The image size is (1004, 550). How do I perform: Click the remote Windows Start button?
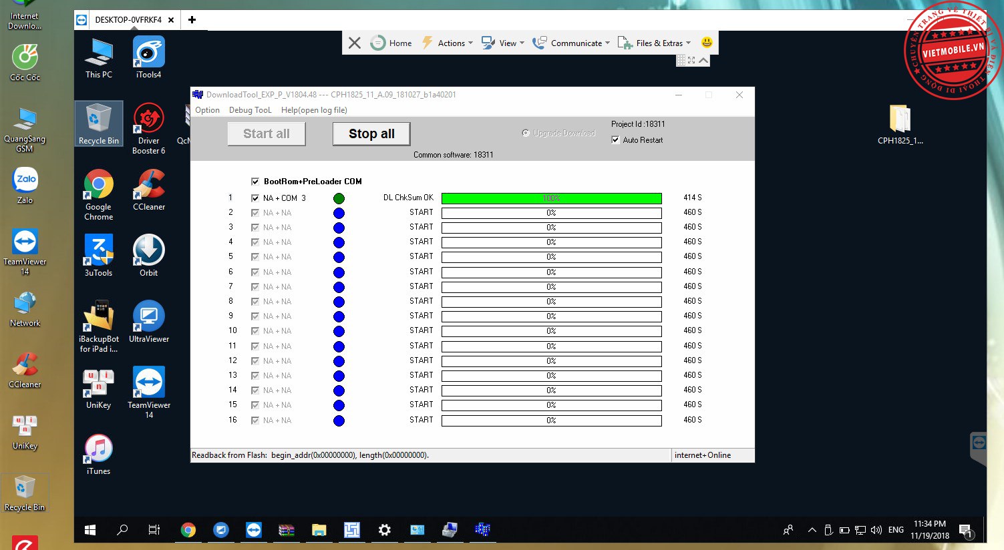90,530
